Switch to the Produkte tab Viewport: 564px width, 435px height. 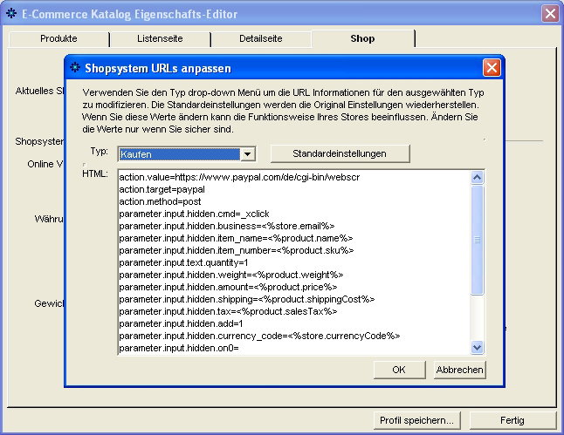click(58, 39)
